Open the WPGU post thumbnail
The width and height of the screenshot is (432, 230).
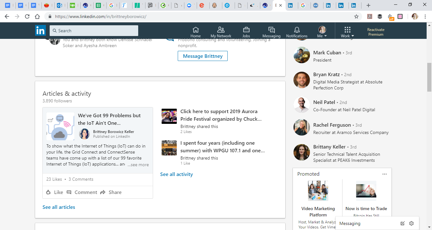tap(169, 148)
